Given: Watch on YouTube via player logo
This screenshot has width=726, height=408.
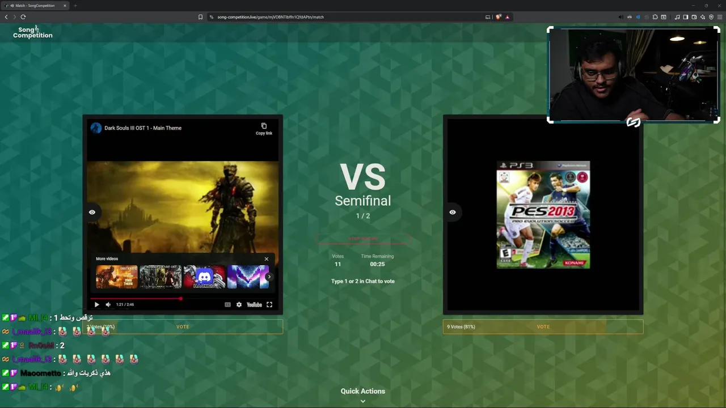Looking at the screenshot, I should pos(254,304).
